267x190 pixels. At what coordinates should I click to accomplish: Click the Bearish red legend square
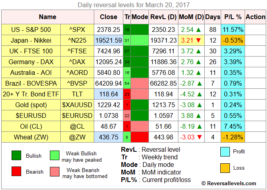tap(16, 172)
